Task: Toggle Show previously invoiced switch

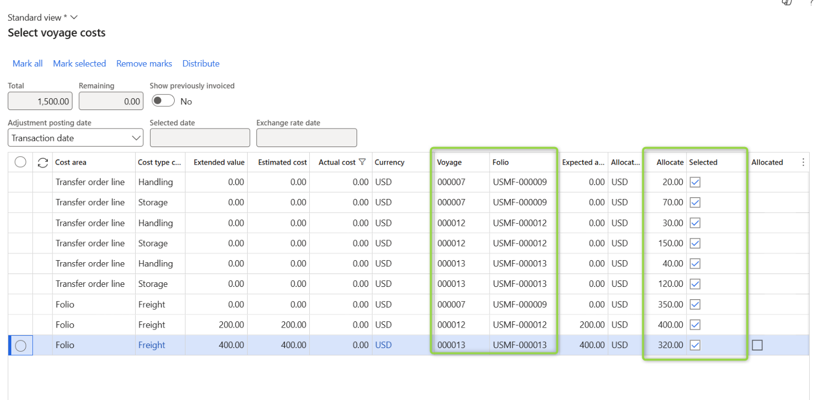Action: tap(163, 101)
